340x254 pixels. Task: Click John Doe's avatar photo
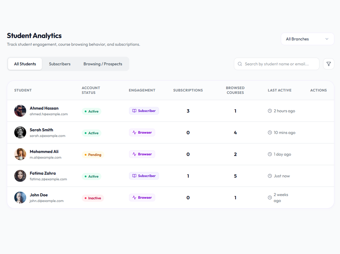click(x=20, y=198)
